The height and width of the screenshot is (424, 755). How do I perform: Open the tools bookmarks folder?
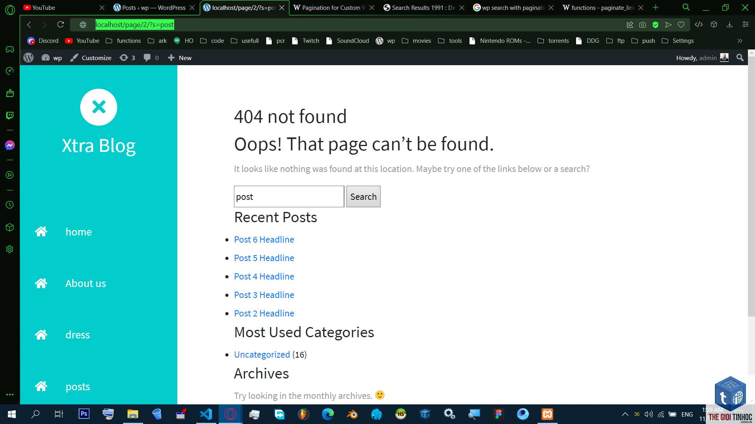(450, 41)
